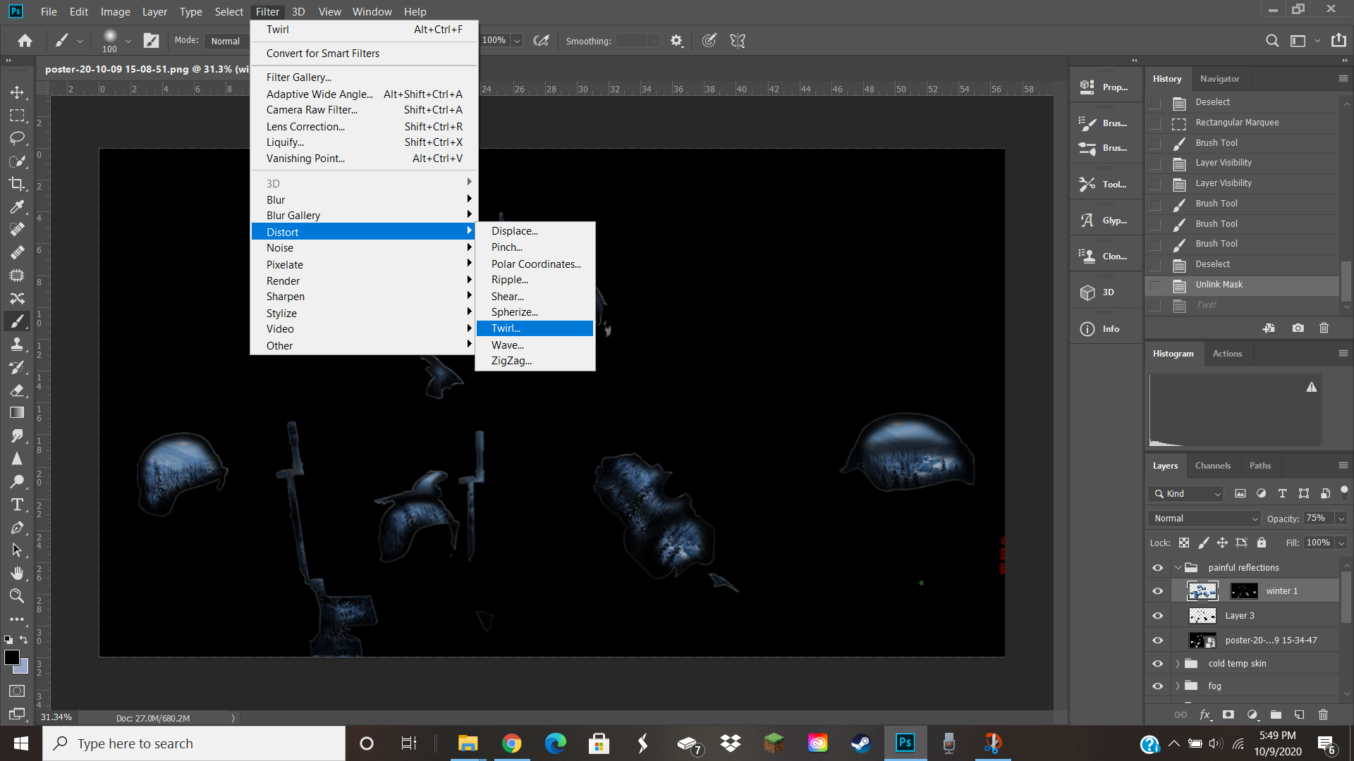Toggle visibility of Layer 3
Viewport: 1354px width, 761px height.
(x=1157, y=616)
